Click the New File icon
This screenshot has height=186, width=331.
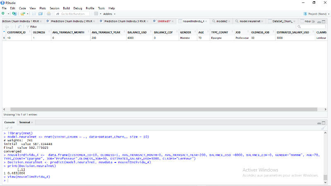[3, 14]
